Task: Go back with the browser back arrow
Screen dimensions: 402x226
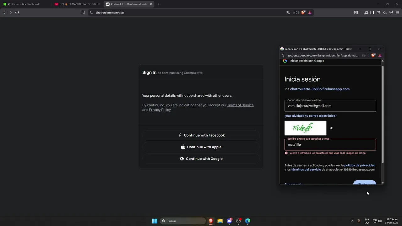Action: click(4, 13)
